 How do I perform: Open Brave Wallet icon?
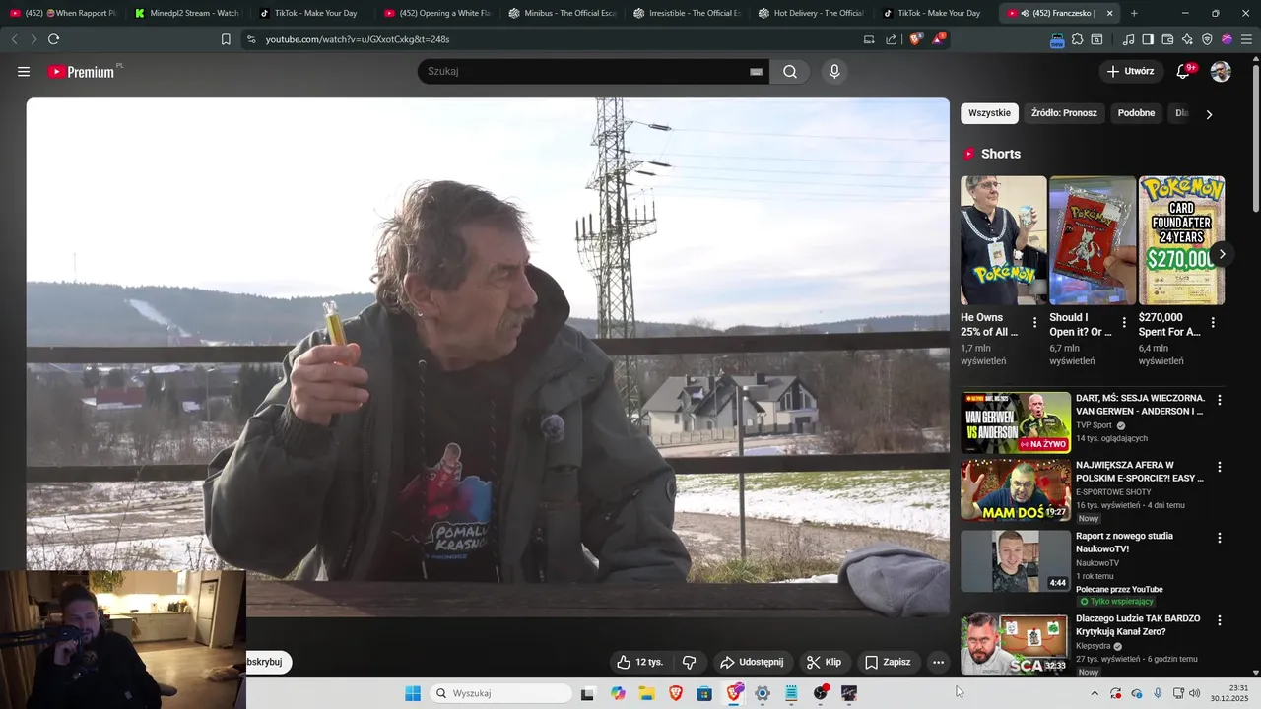coord(1167,39)
